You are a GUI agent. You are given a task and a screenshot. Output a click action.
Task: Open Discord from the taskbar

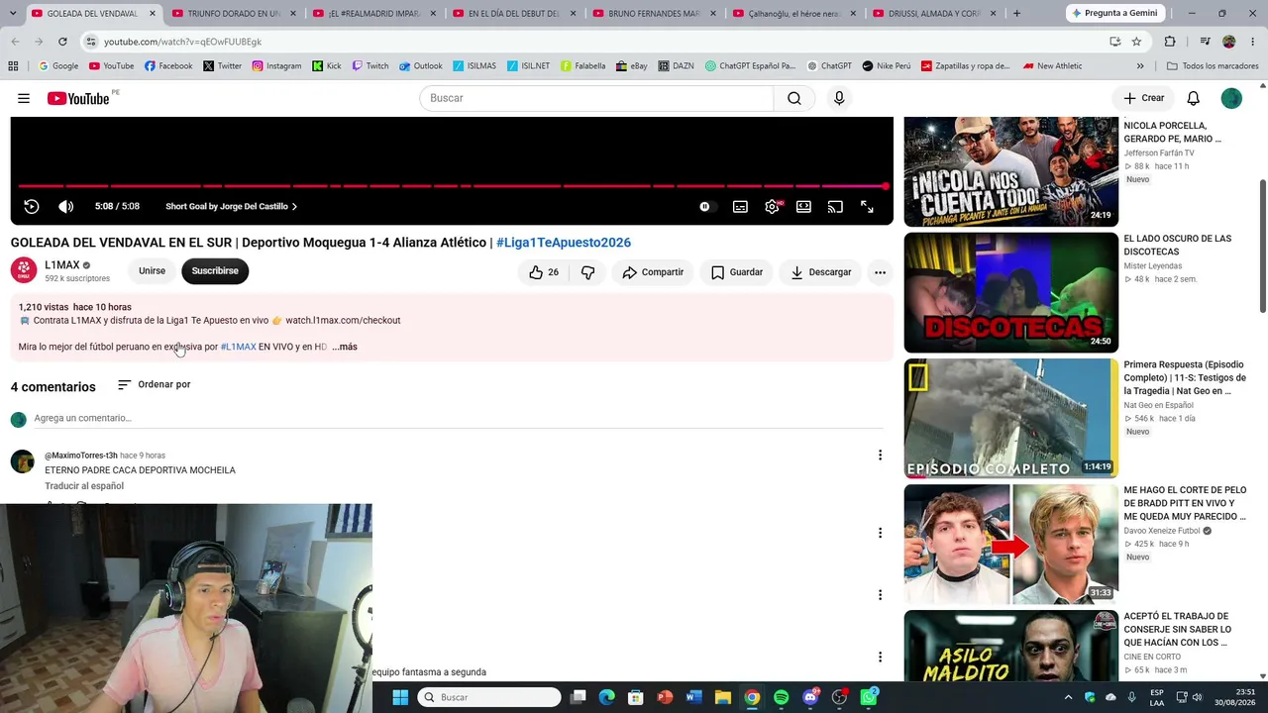pos(811,697)
